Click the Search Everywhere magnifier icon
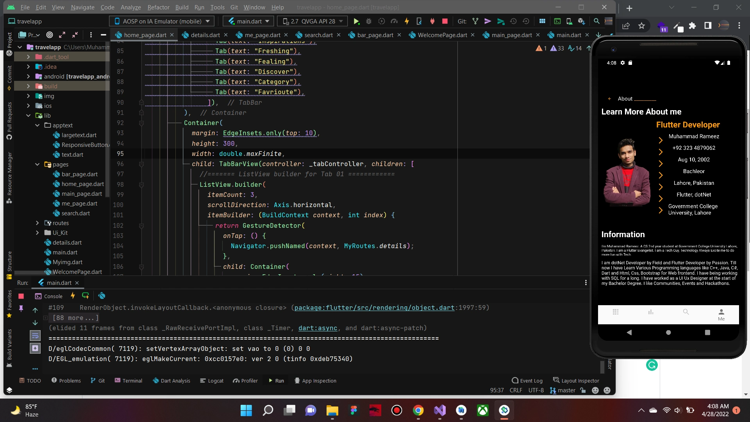750x422 pixels. coord(596,21)
